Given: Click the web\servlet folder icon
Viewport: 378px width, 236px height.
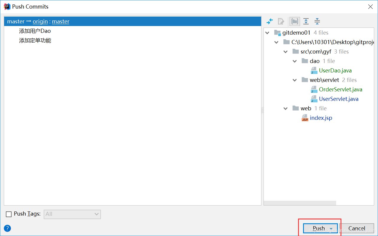Looking at the screenshot, I should tap(305, 80).
